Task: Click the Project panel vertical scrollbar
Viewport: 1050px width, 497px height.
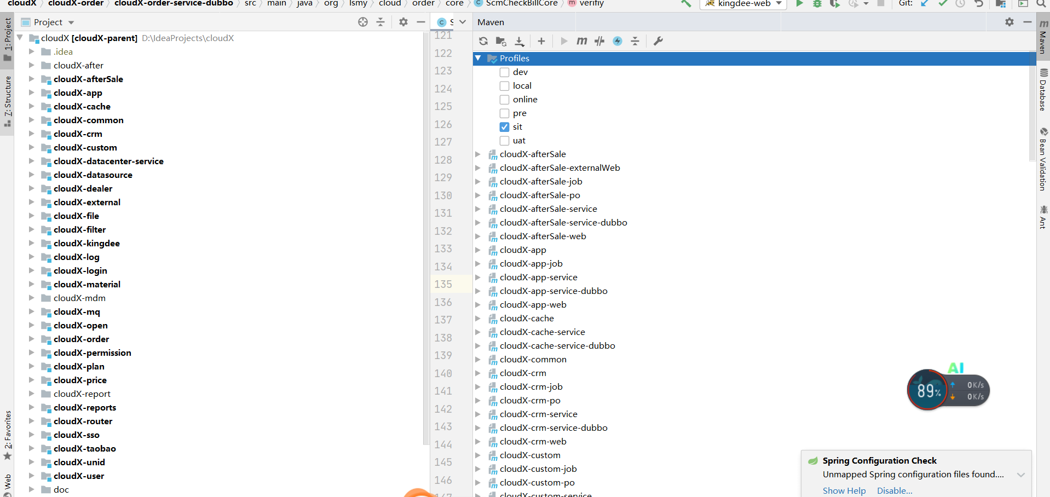Action: 425,239
